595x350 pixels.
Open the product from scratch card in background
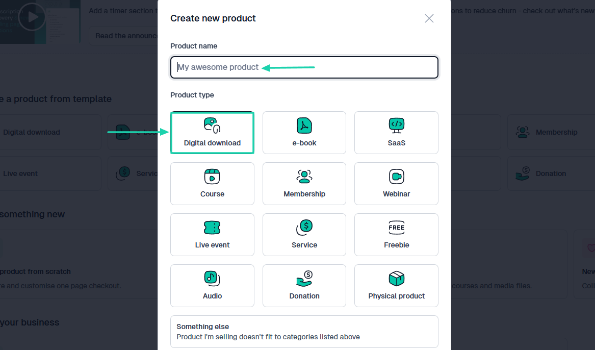click(79, 264)
